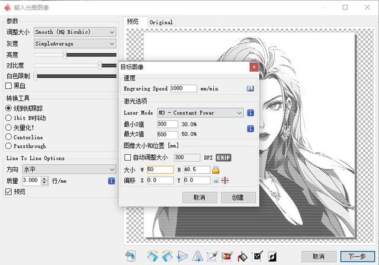The height and width of the screenshot is (265, 379).
Task: Switch to the Original tab
Action: 161,23
